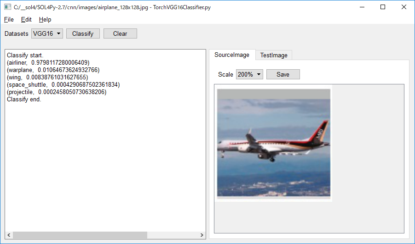Click the Classify button

click(83, 33)
